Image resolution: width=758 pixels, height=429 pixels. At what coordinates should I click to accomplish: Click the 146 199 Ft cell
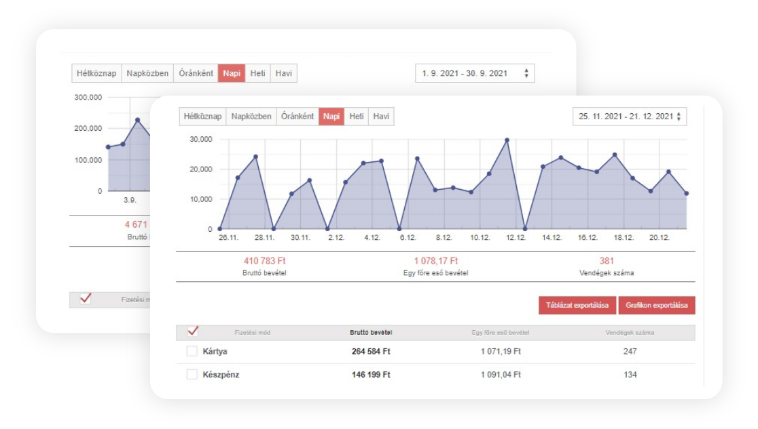pos(371,375)
